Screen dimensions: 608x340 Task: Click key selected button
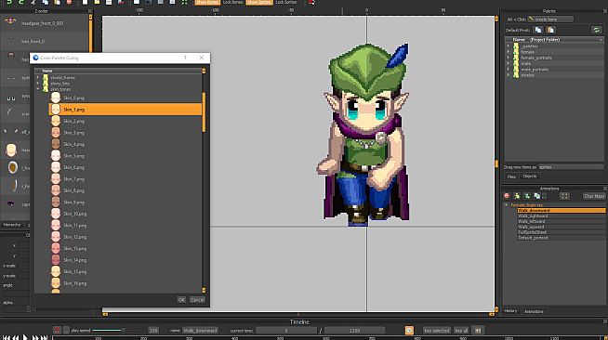point(437,331)
